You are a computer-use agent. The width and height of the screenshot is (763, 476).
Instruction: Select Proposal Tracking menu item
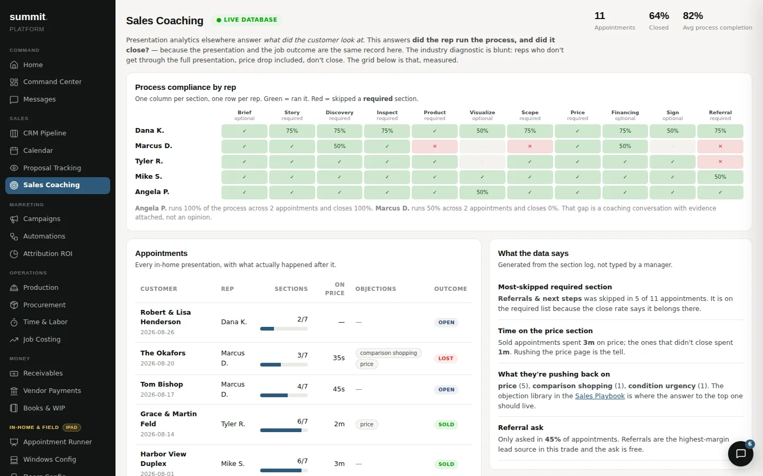coord(58,168)
